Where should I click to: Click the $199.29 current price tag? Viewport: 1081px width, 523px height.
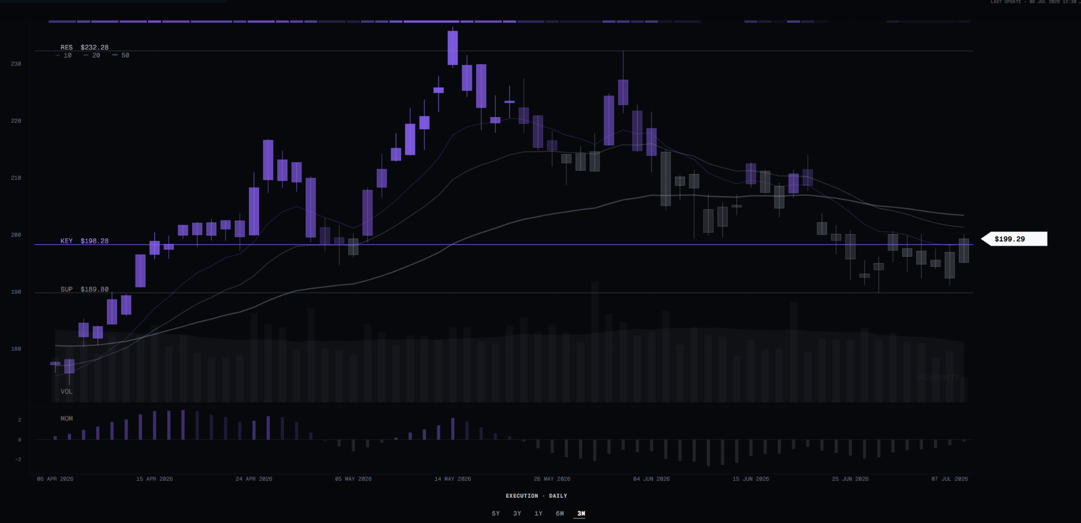pos(1014,239)
